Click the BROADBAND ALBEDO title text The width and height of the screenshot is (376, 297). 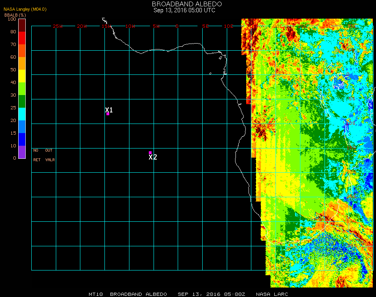(184, 4)
